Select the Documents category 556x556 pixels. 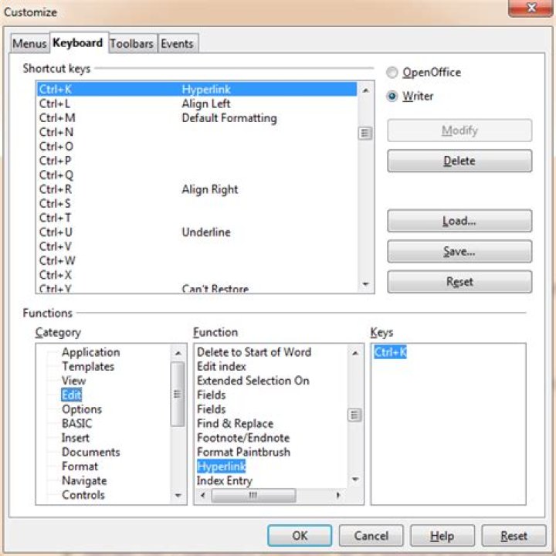(91, 452)
